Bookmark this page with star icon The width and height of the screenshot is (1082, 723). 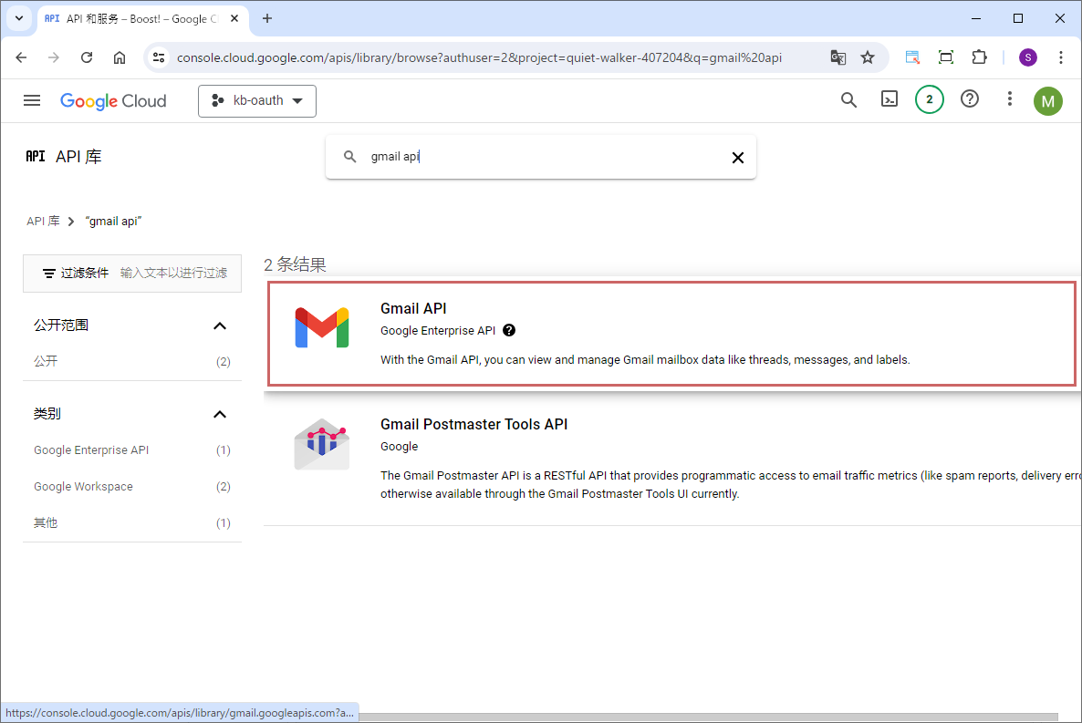click(868, 57)
